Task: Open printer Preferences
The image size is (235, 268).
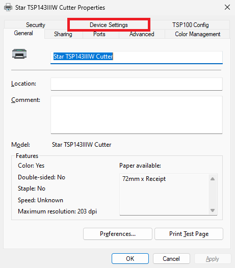Action: click(118, 234)
